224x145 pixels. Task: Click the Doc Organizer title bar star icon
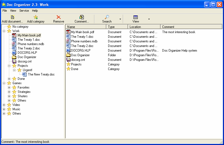(x=4, y=4)
